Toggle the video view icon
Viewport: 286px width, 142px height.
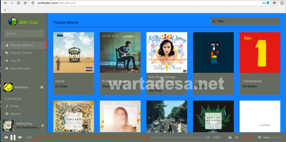coord(230,138)
